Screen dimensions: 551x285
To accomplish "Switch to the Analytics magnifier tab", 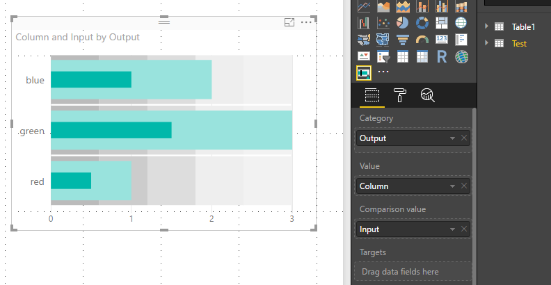I will 427,95.
